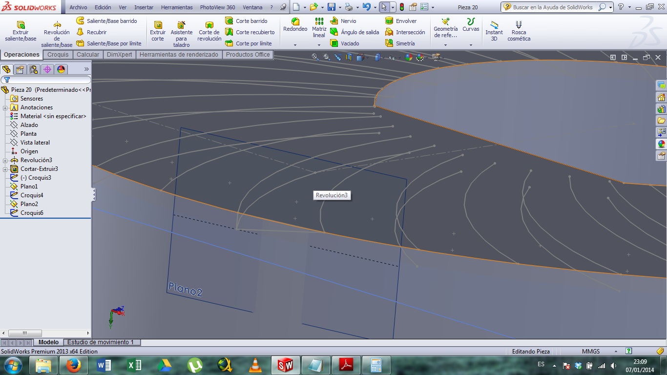Viewport: 667px width, 375px height.
Task: Click the Rebuild traffic light icon
Action: pyautogui.click(x=402, y=7)
